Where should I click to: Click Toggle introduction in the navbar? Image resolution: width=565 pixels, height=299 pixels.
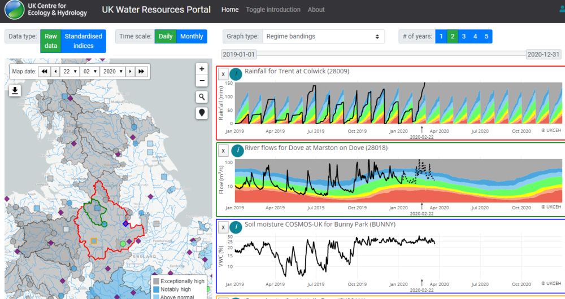point(273,10)
